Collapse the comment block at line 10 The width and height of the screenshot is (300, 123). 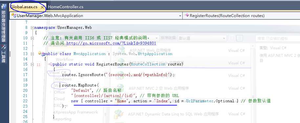click(32, 38)
